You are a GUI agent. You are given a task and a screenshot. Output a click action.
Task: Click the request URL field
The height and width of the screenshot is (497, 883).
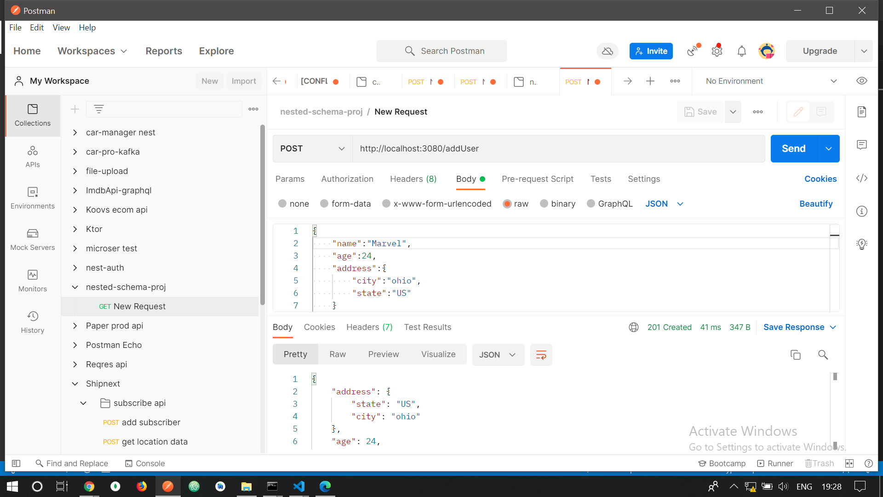559,149
